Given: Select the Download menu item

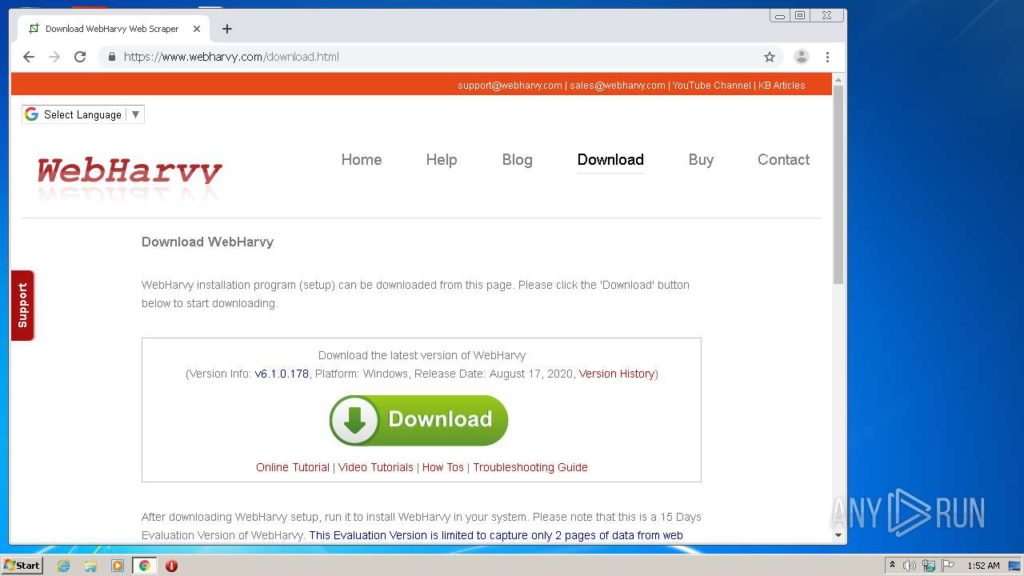Looking at the screenshot, I should coord(610,159).
